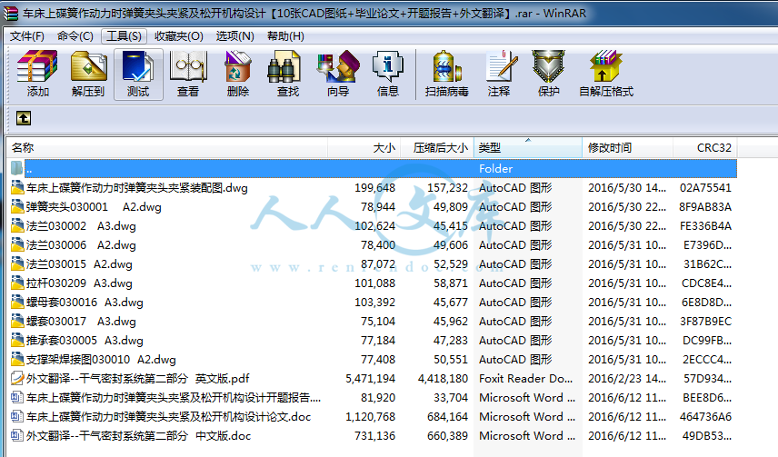
Task: Sort by 压缩后大小 column header
Action: [x=436, y=148]
